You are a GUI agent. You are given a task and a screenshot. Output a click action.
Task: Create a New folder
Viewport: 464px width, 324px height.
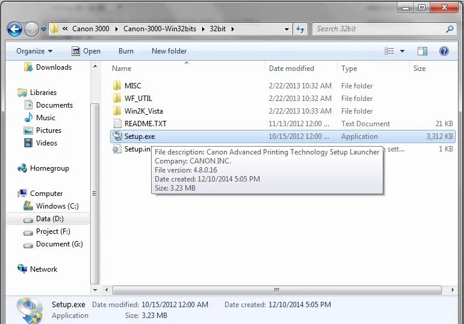[169, 51]
